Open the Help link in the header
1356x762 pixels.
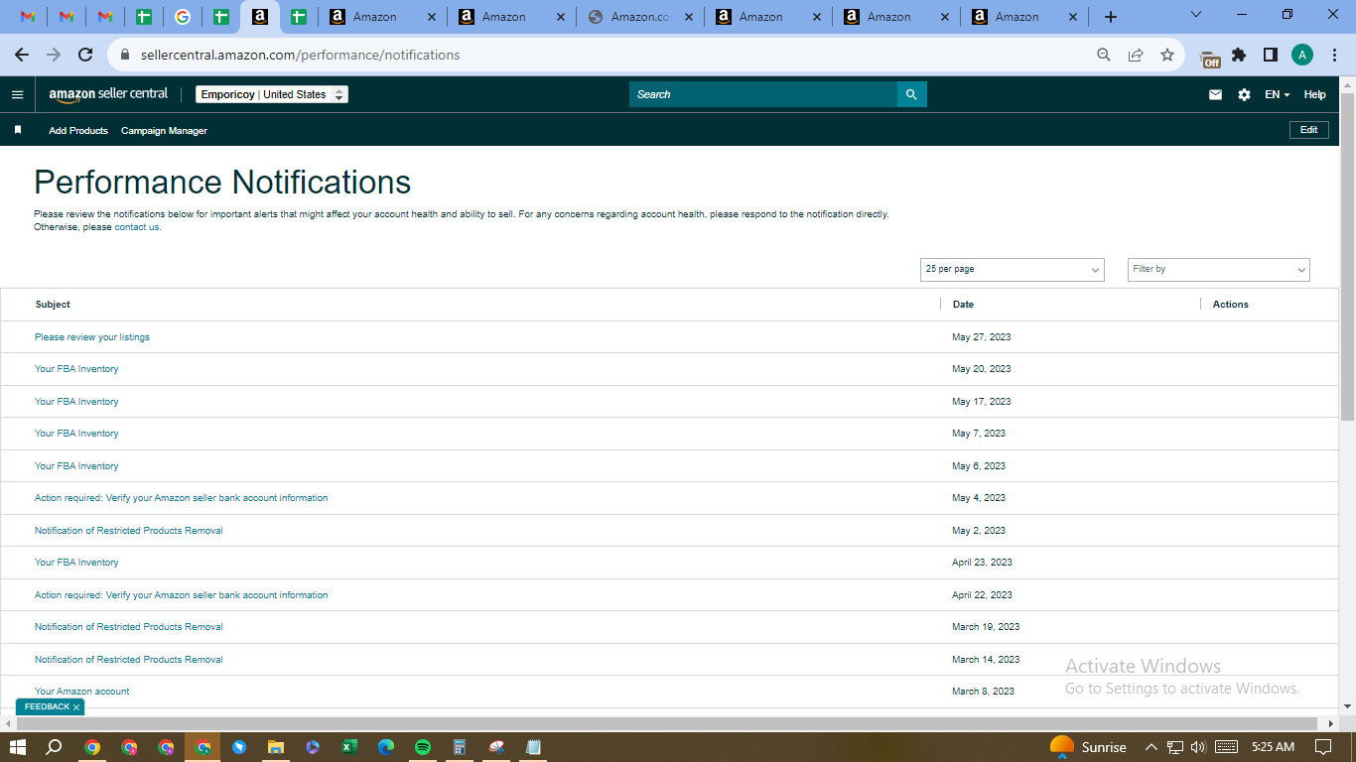(x=1314, y=95)
